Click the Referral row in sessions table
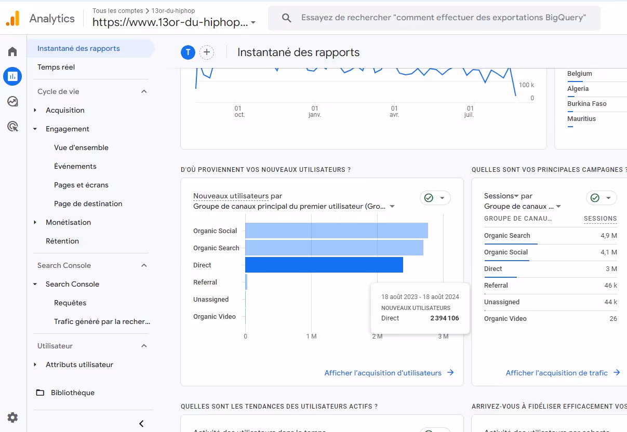627x432 pixels. click(x=550, y=286)
